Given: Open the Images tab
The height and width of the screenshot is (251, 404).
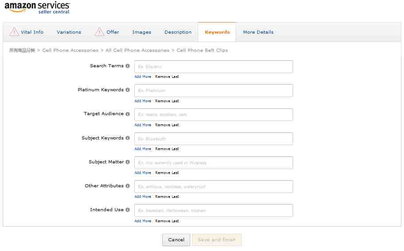Looking at the screenshot, I should coord(141,32).
